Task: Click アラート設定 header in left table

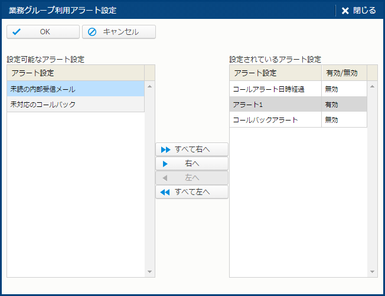Action: click(76, 73)
